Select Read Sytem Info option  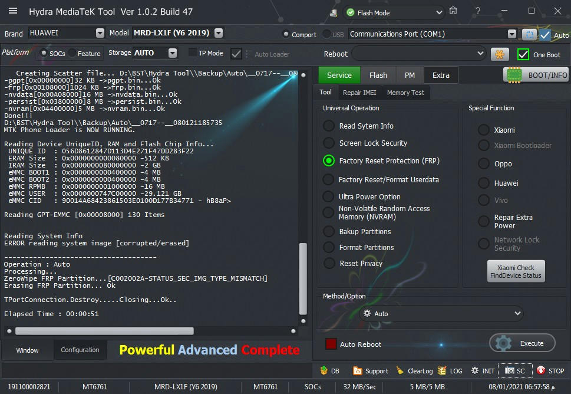tap(328, 126)
